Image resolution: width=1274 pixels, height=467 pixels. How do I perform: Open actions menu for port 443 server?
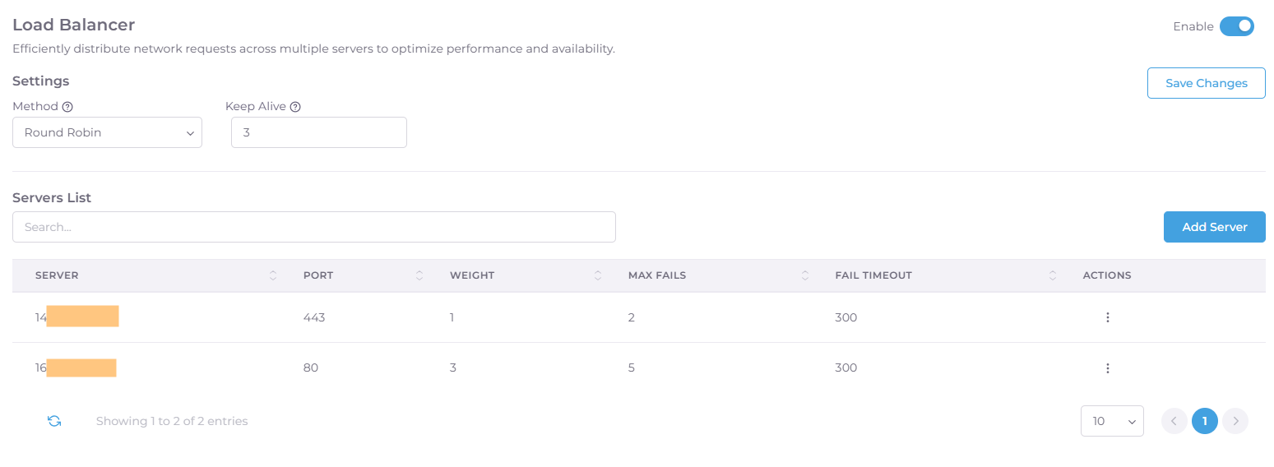pyautogui.click(x=1107, y=317)
